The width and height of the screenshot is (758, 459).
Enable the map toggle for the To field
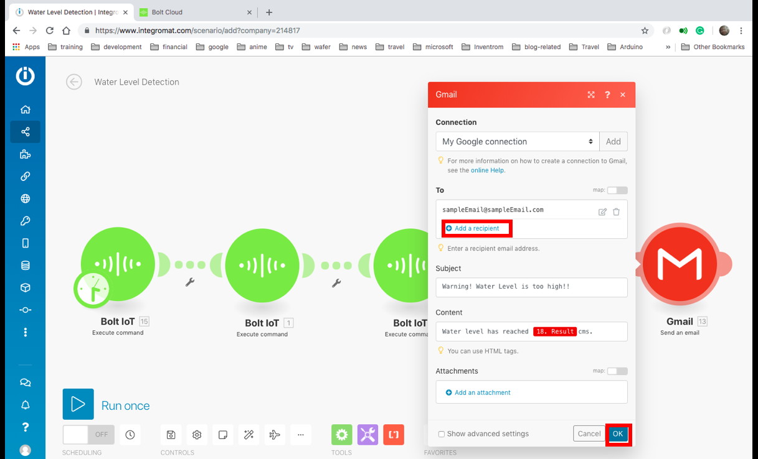click(x=617, y=190)
